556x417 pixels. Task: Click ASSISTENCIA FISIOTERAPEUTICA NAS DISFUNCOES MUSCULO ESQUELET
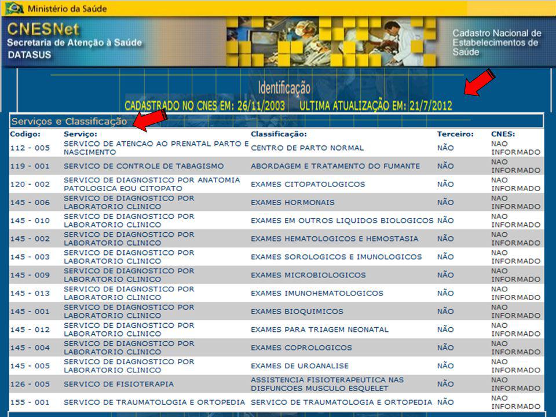tap(327, 384)
